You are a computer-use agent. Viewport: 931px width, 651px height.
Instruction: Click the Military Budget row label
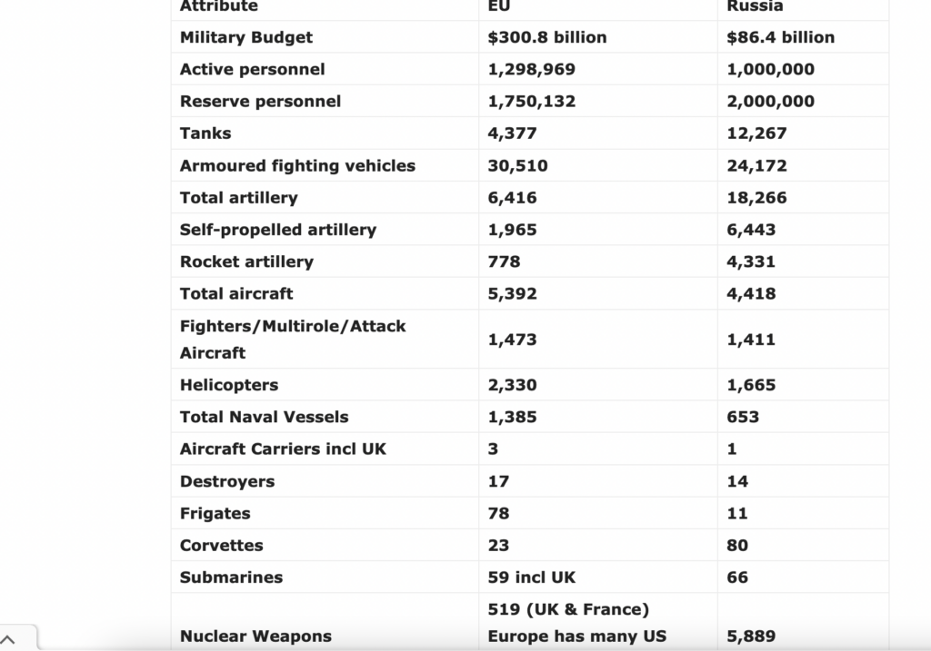[x=246, y=37]
